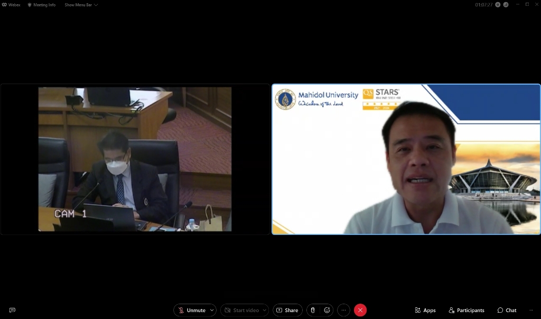Open more options ellipsis in control bar
Image resolution: width=541 pixels, height=319 pixels.
tap(343, 310)
